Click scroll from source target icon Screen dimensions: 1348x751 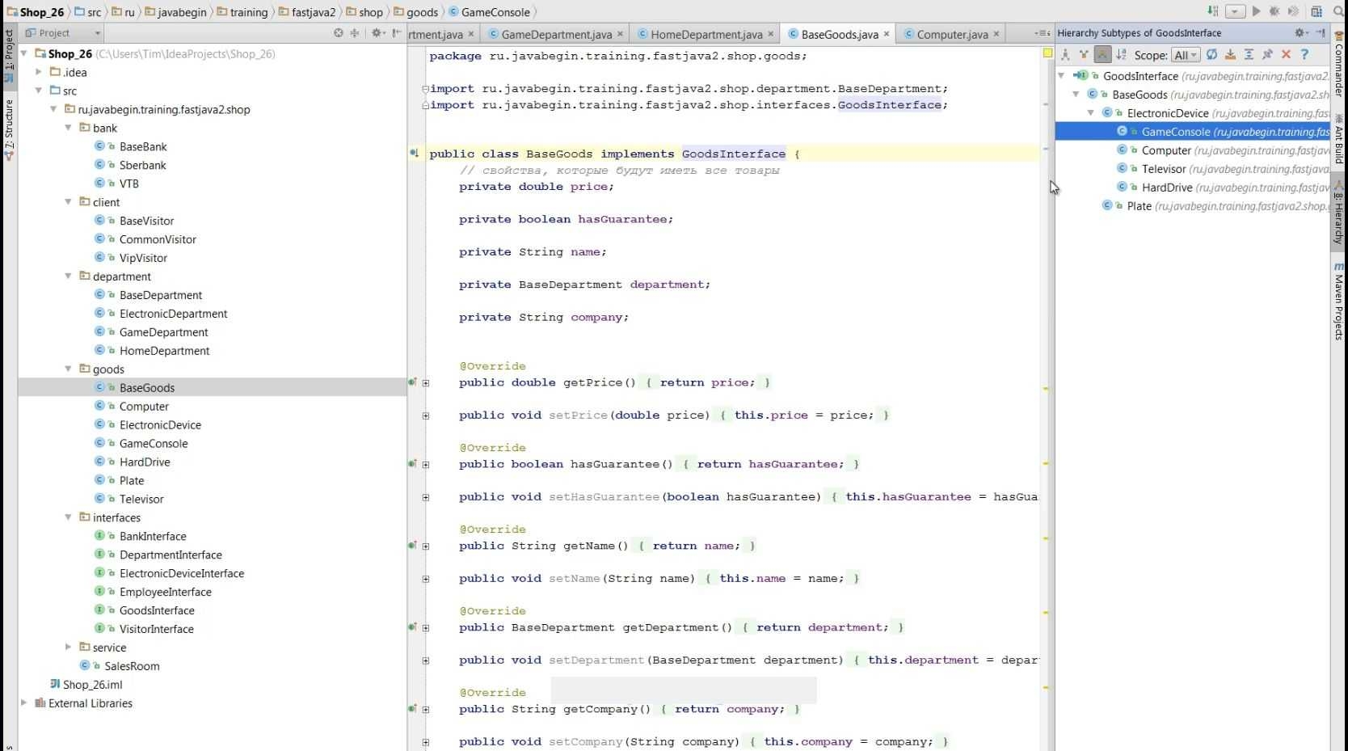(339, 33)
